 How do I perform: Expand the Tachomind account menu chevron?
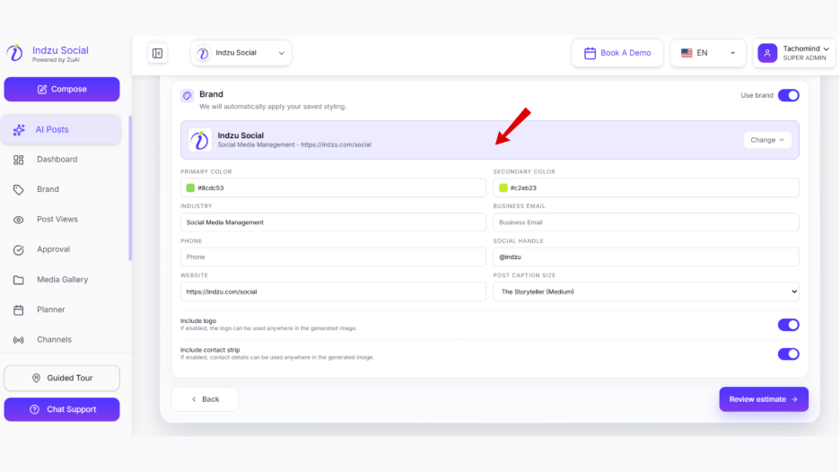826,48
